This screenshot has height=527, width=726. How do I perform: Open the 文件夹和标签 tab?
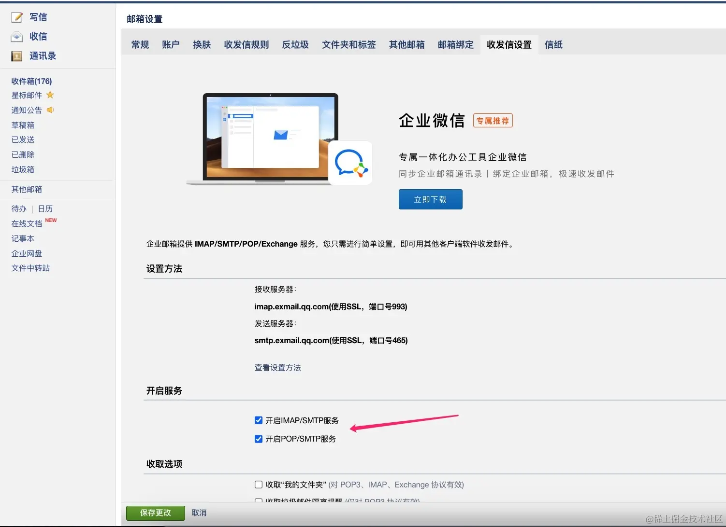(x=349, y=44)
